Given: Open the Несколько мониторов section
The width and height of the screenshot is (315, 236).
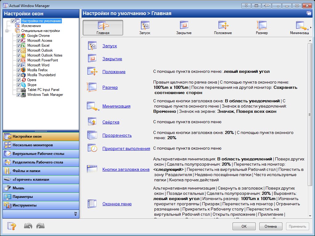Looking at the screenshot, I should tap(33, 145).
